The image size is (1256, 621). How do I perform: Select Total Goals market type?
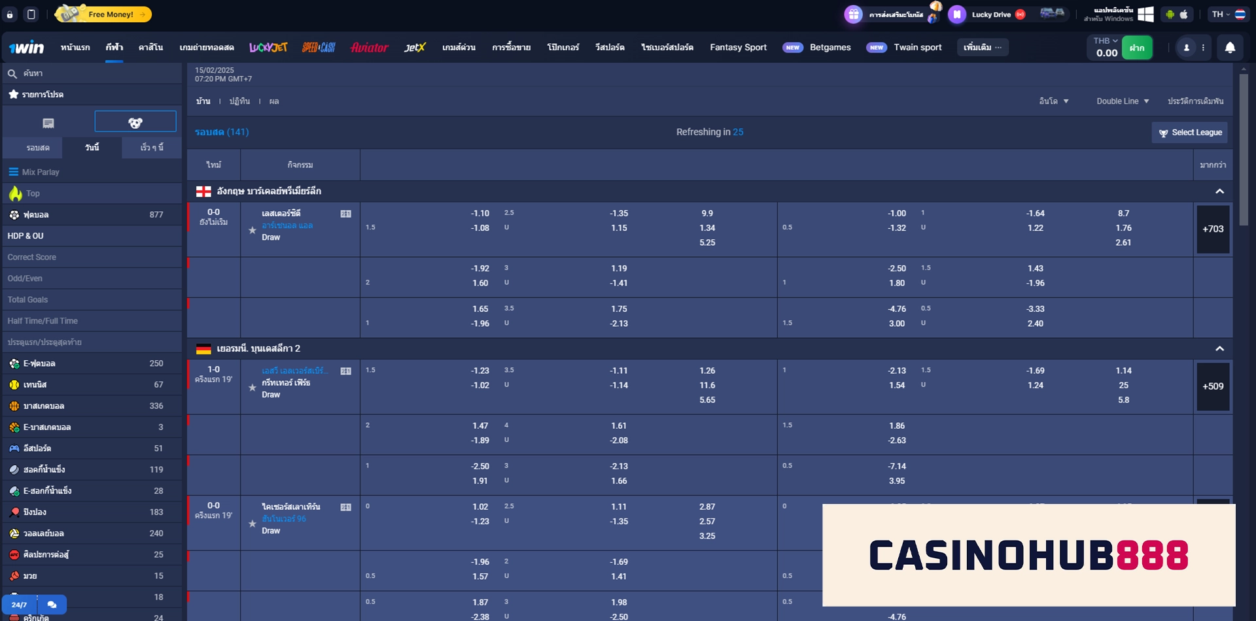click(92, 300)
